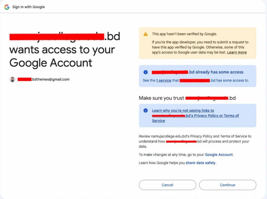Viewport: 267px width, 199px height.
Task: Click 'This app hasn't been verified' warning text
Action: 184,34
